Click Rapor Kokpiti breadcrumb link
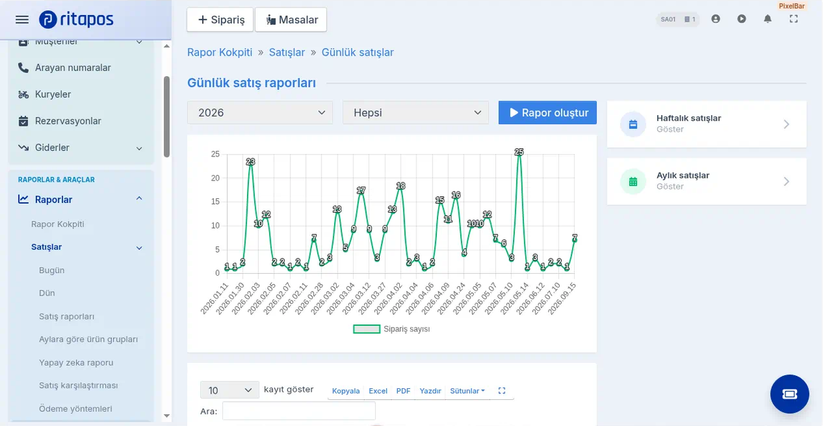 [220, 53]
